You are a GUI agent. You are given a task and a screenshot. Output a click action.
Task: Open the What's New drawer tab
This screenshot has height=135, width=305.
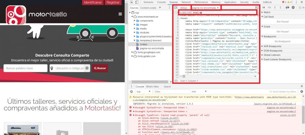152,87
